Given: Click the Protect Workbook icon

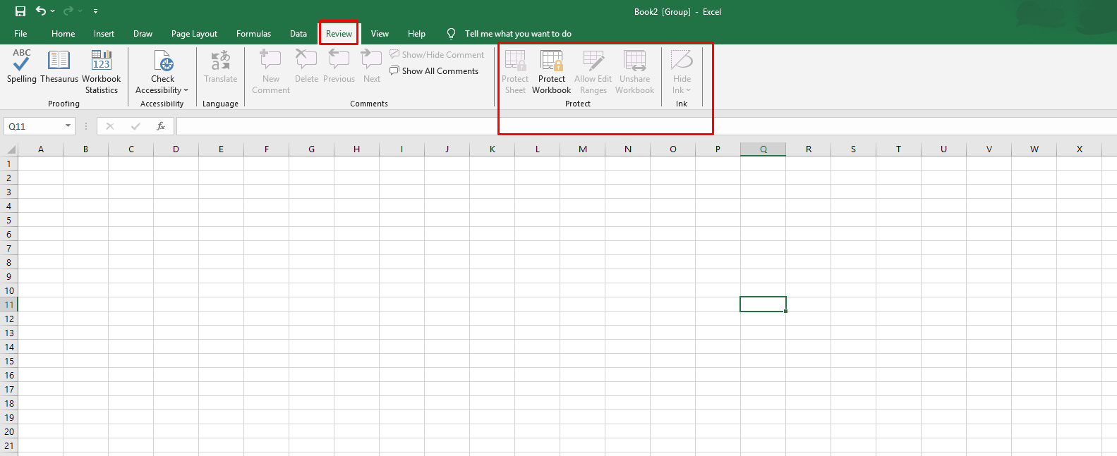Looking at the screenshot, I should (x=551, y=61).
